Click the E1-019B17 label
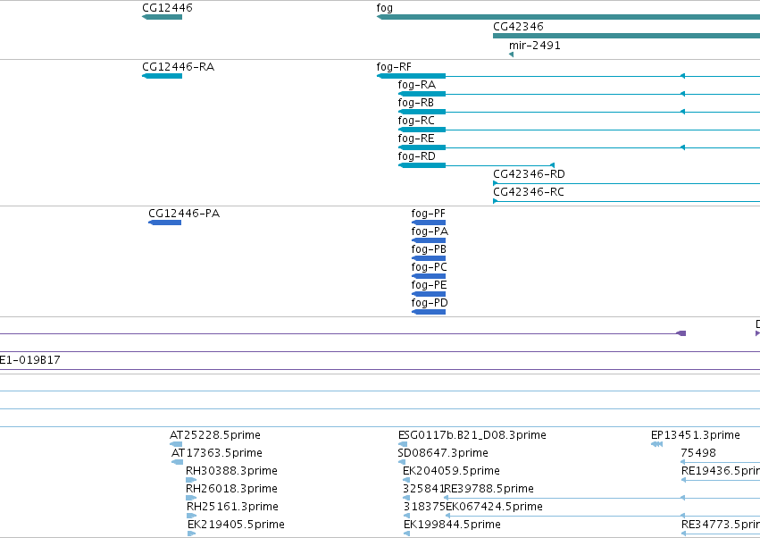 tap(29, 360)
